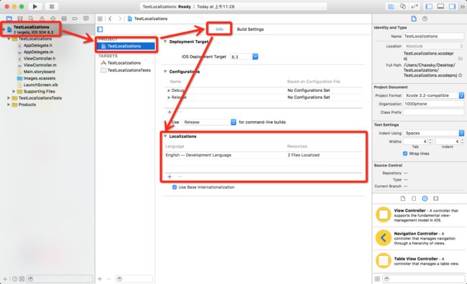
Task: Expand the Products group
Action: 9,105
